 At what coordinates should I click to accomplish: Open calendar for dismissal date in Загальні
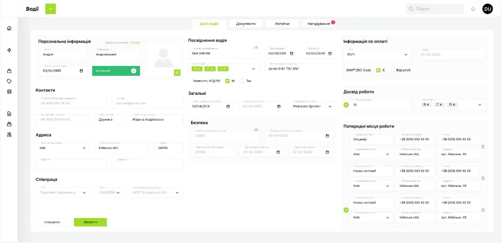pyautogui.click(x=279, y=106)
